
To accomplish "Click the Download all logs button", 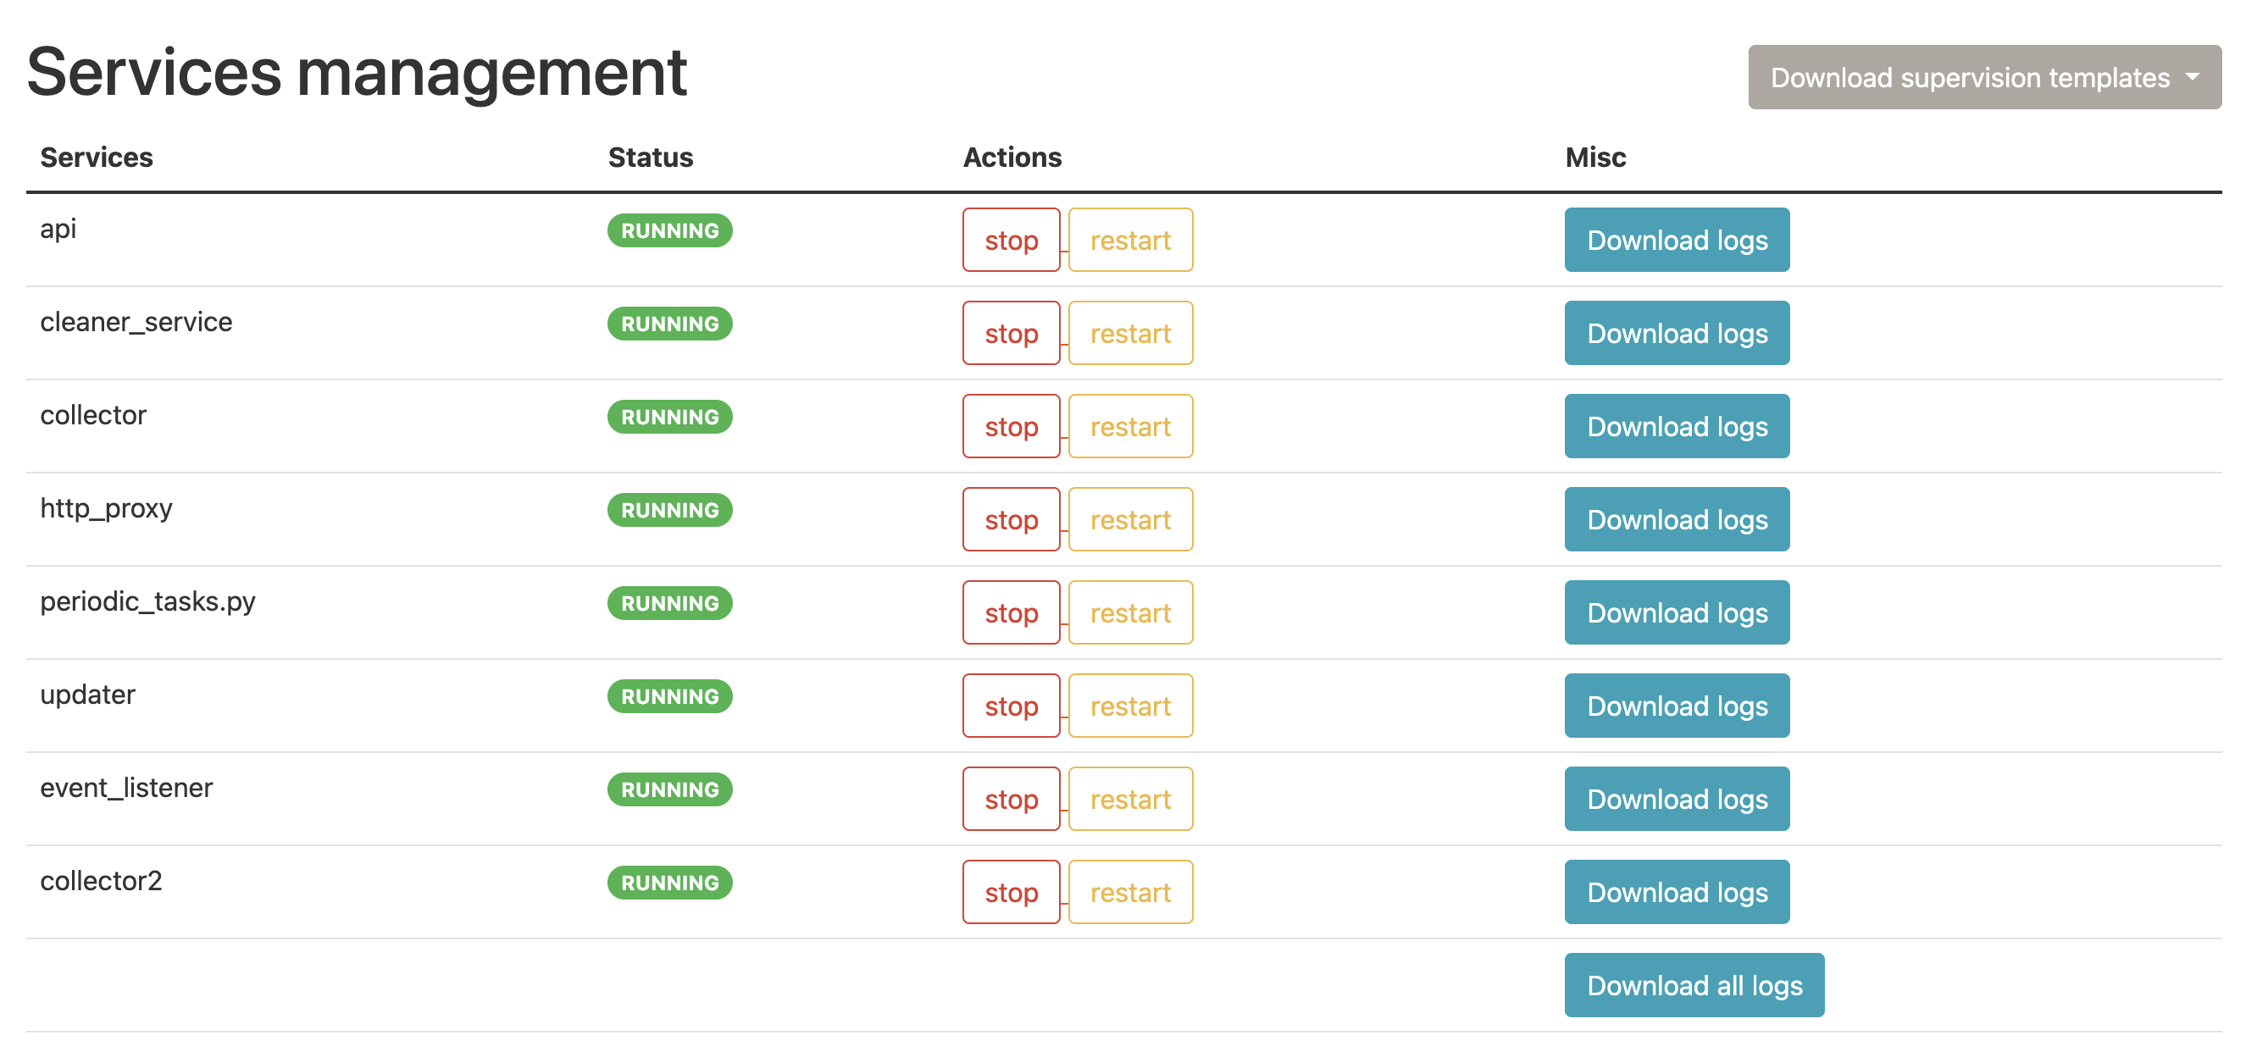I will pos(1694,985).
